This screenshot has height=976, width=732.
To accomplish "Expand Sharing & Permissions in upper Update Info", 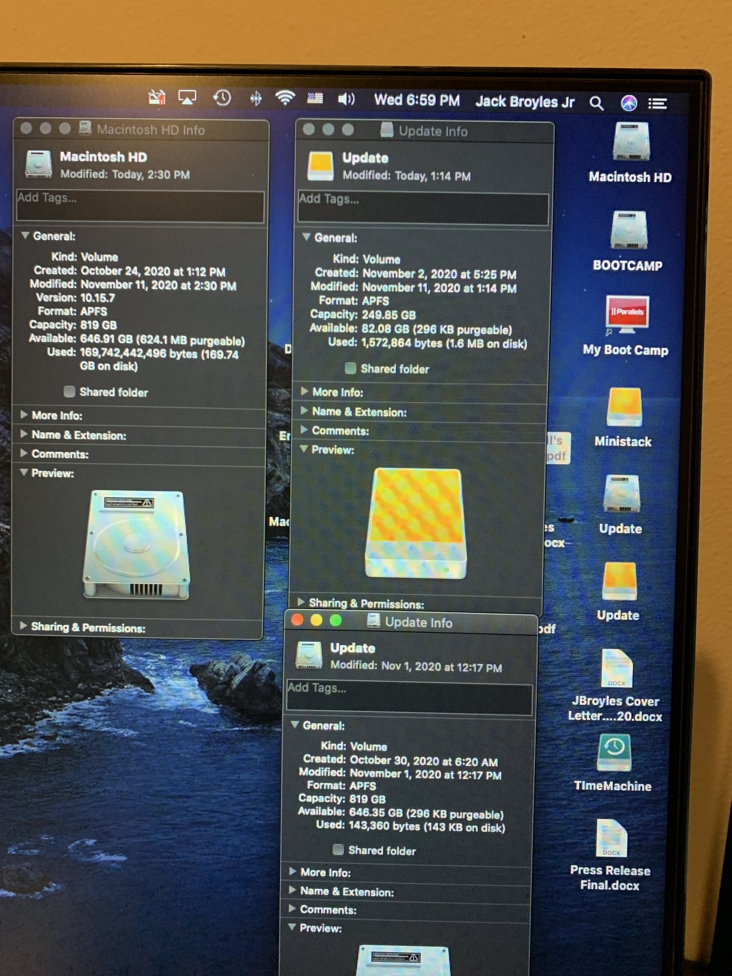I will [x=301, y=602].
